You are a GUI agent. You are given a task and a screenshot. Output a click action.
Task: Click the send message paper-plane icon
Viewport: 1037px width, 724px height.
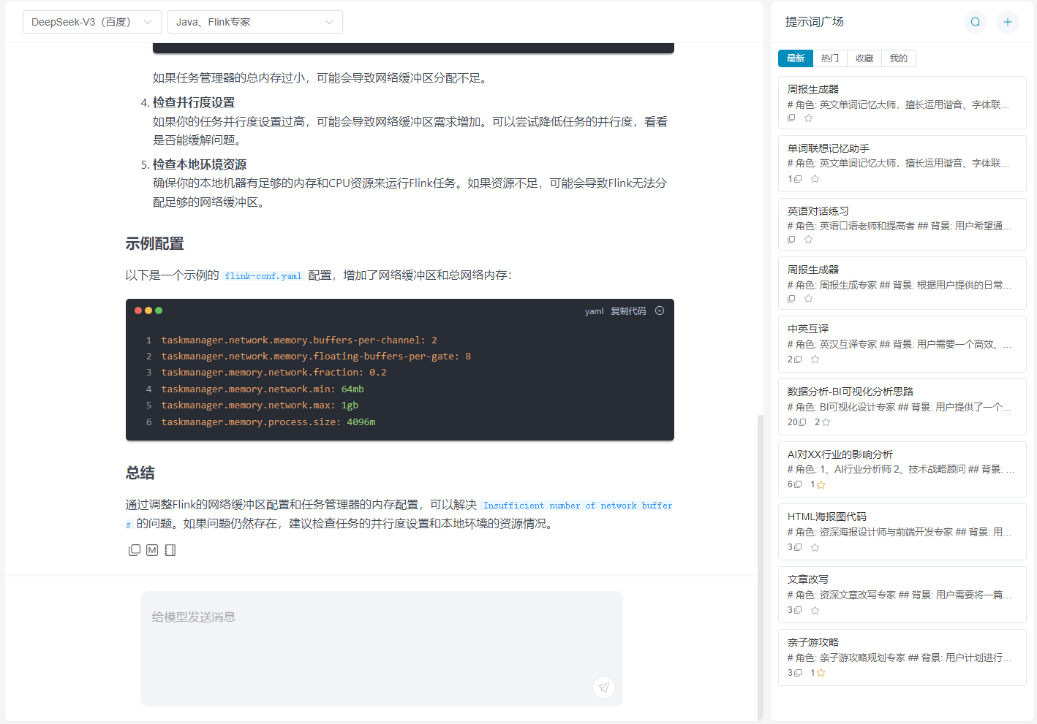pyautogui.click(x=604, y=687)
